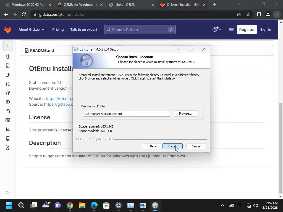Open the Monitor sidebar icon
This screenshot has width=283, height=212.
pyautogui.click(x=7, y=120)
